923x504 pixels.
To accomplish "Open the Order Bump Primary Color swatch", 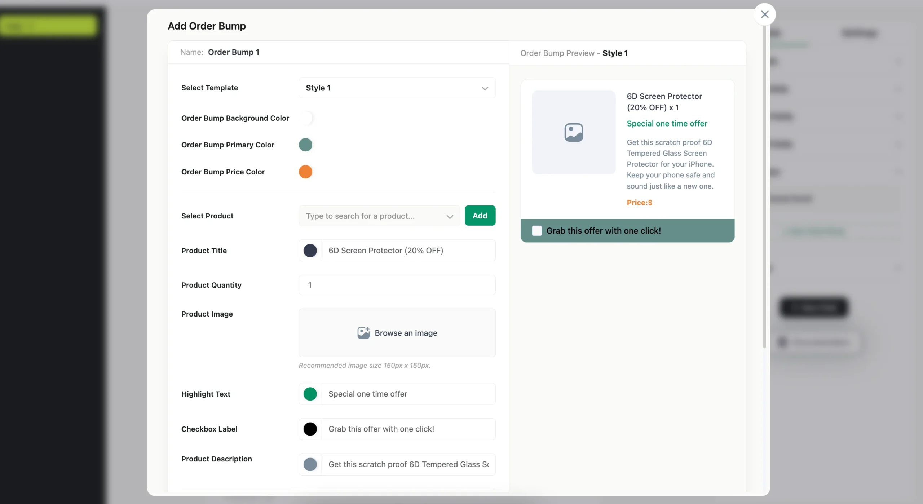I will [305, 145].
